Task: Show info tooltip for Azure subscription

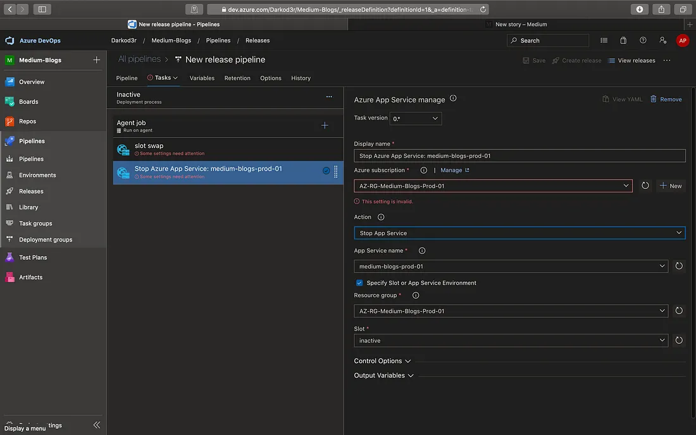Action: point(423,170)
